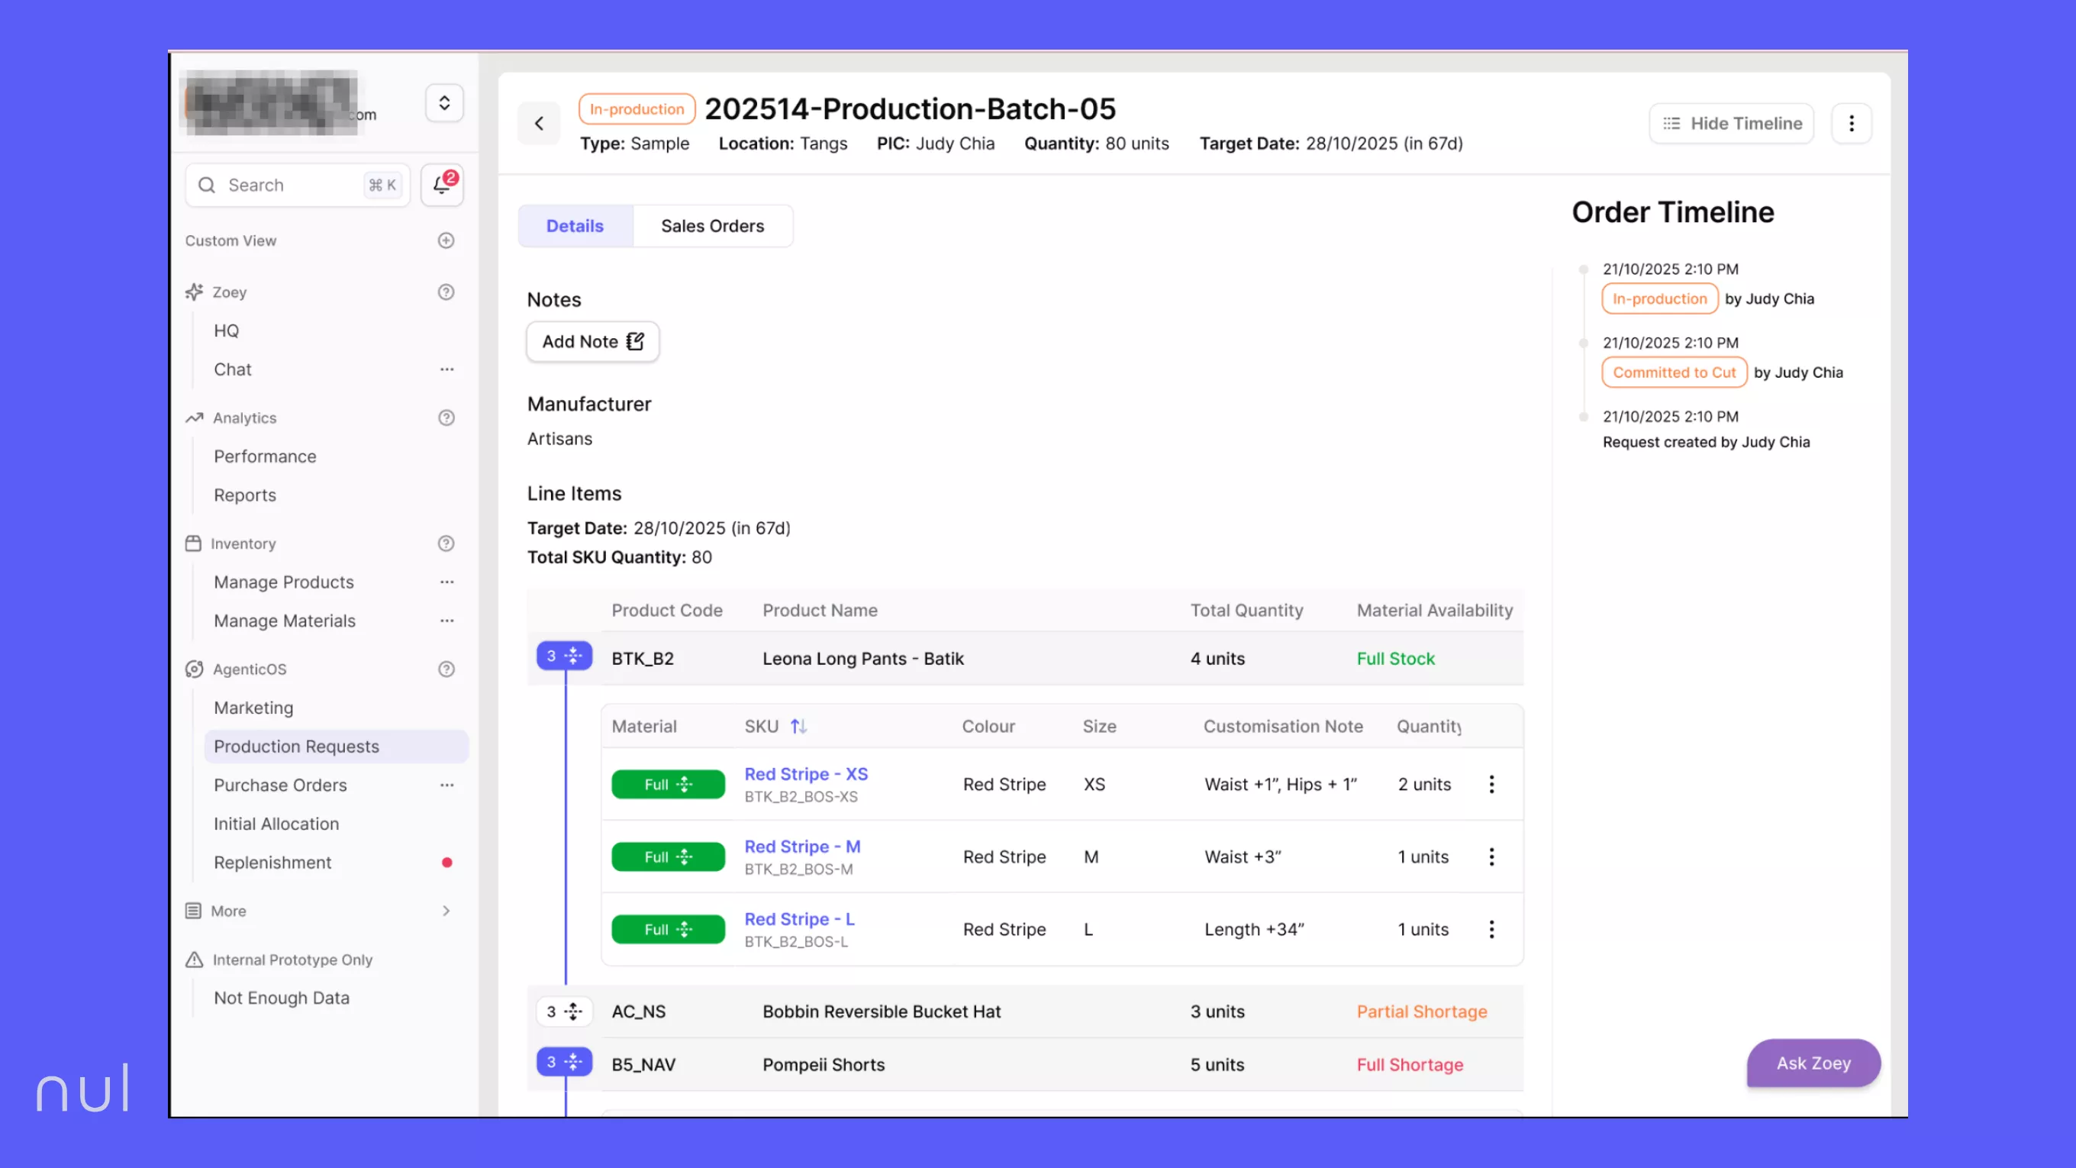Open the help icon next to Inventory
Viewport: 2076px width, 1168px height.
coord(446,544)
